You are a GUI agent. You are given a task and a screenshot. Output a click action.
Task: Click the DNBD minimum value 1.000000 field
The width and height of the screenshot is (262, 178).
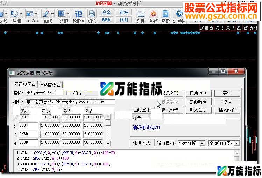[50, 134]
